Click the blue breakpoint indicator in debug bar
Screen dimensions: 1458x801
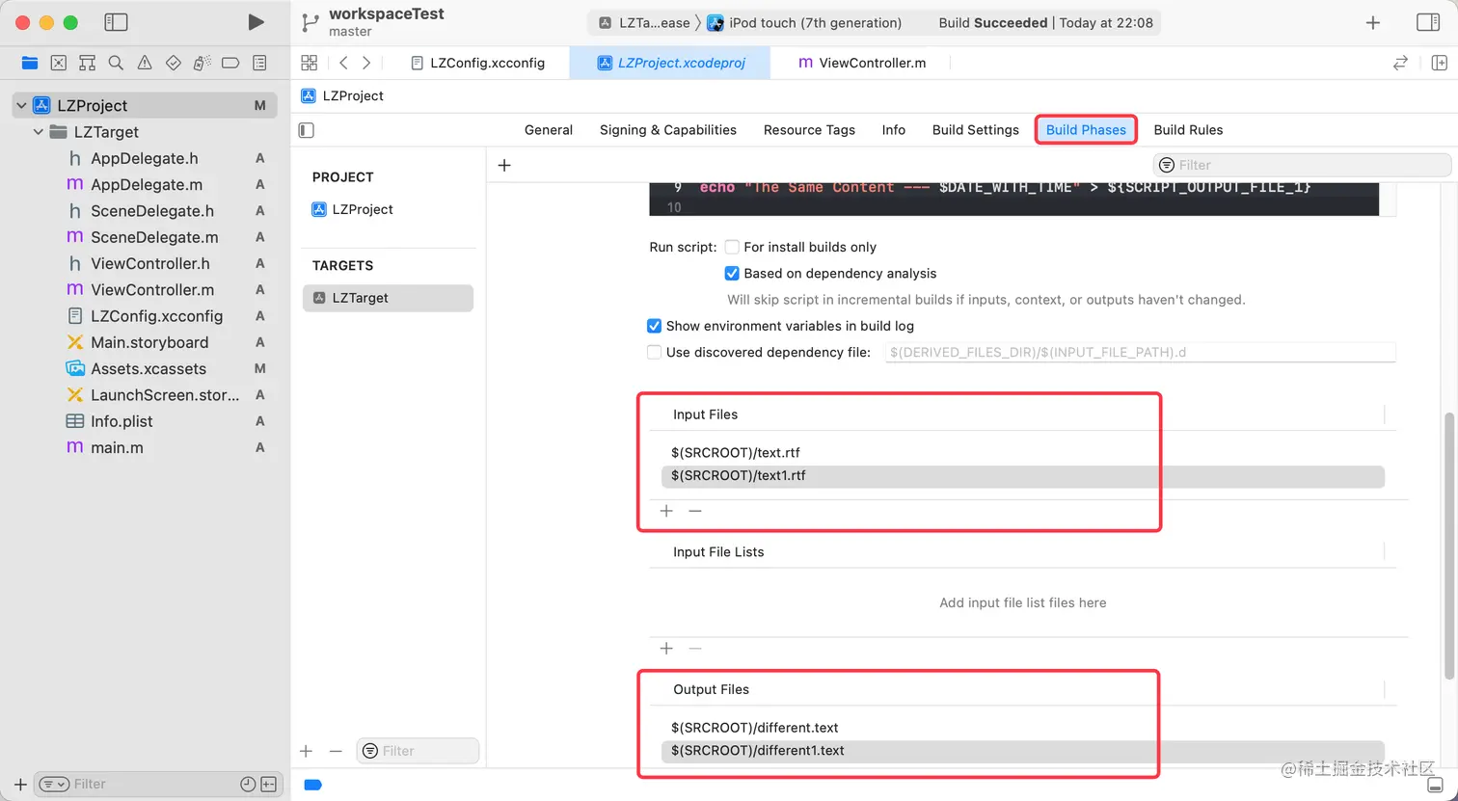(312, 785)
